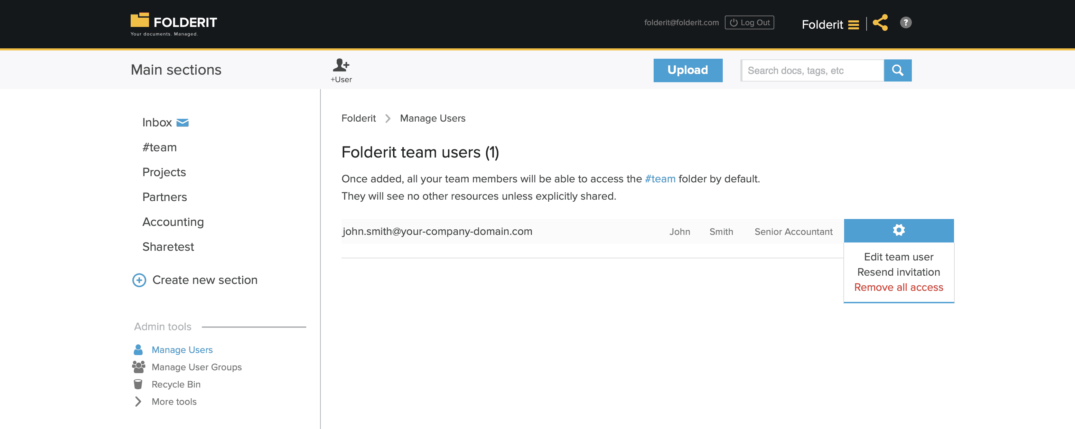Click the Main sections heading

[176, 70]
